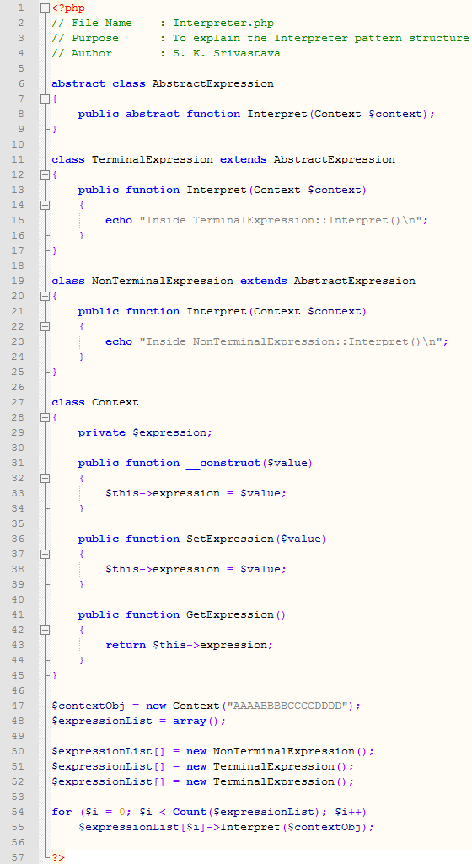Collapse AbstractExpression class fold at line 7
The height and width of the screenshot is (864, 472).
coord(45,99)
